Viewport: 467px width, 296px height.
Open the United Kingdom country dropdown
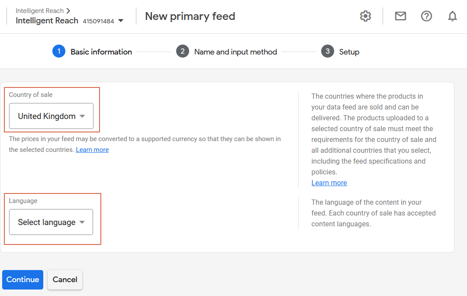pos(51,116)
